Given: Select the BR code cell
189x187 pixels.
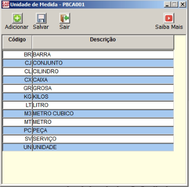Looking at the screenshot, I should pos(17,55).
